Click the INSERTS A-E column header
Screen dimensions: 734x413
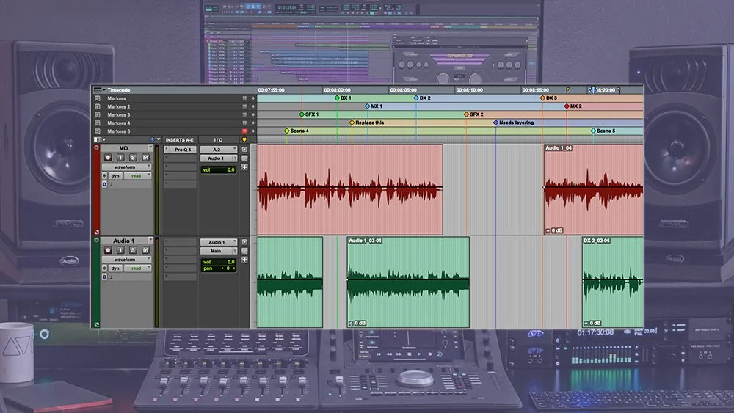(179, 140)
